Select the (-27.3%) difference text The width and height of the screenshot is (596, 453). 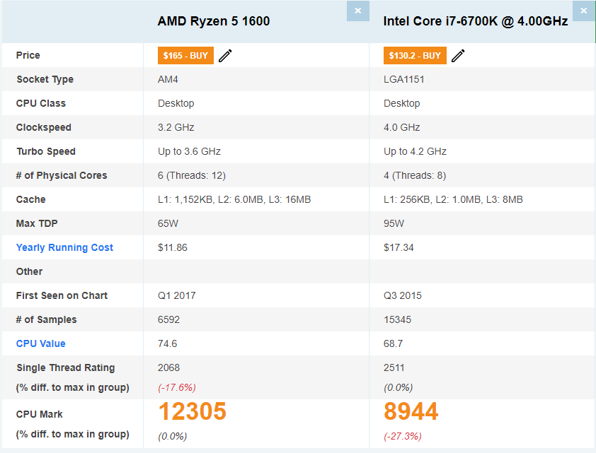(403, 436)
